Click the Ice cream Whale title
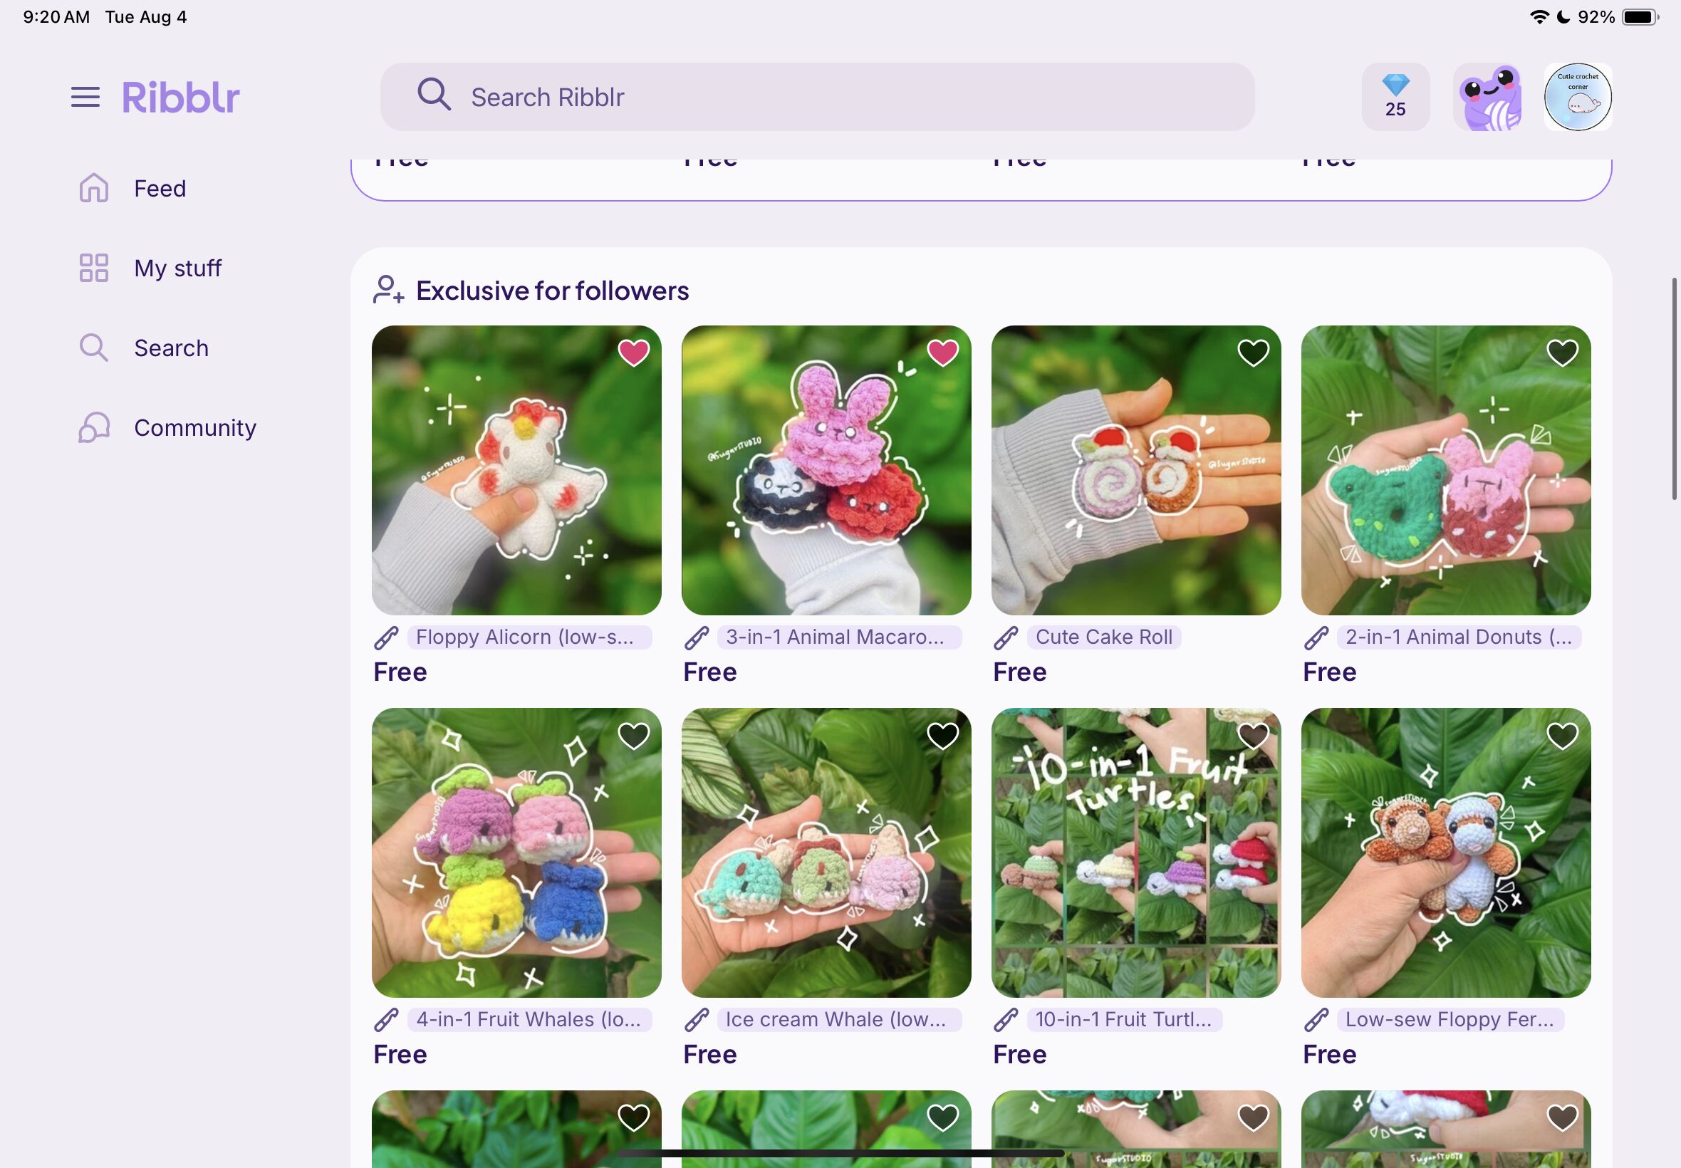 tap(838, 1019)
